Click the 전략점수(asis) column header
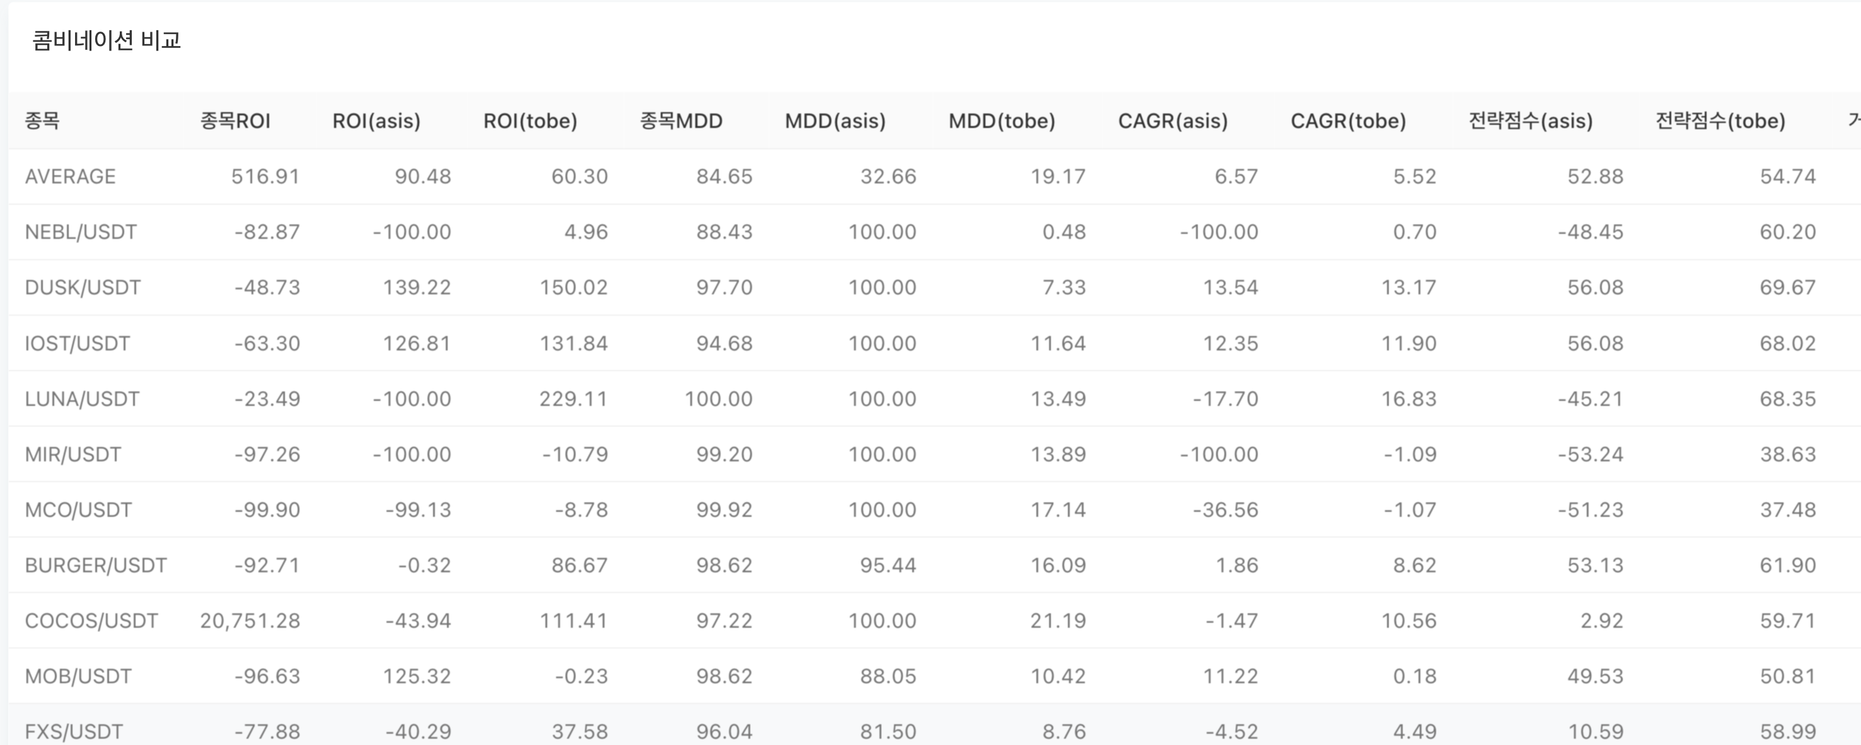Image resolution: width=1861 pixels, height=745 pixels. coord(1530,120)
